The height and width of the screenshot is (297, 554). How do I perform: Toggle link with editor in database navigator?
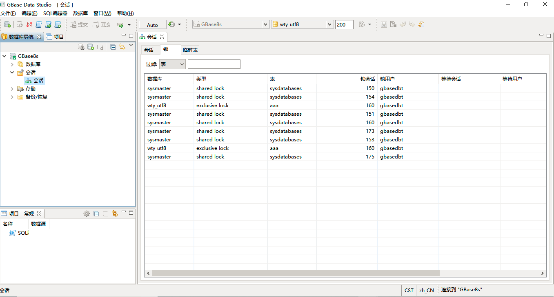122,47
